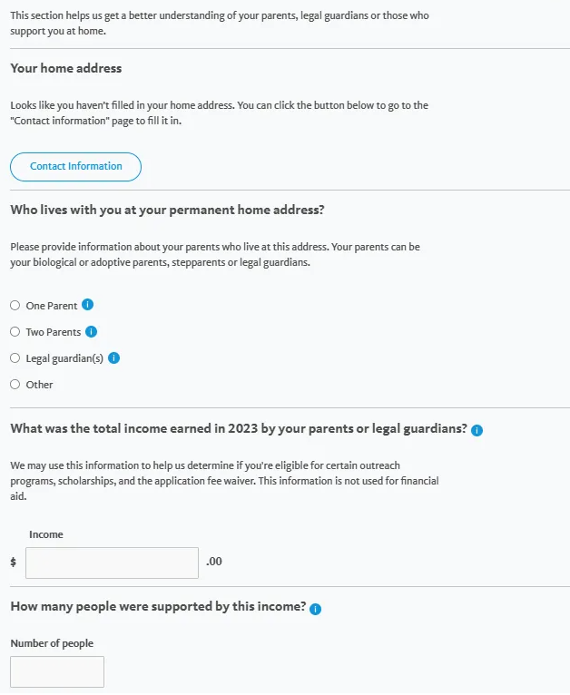This screenshot has width=570, height=695.
Task: Click the dollar sign before Income field
Action: [x=14, y=563]
